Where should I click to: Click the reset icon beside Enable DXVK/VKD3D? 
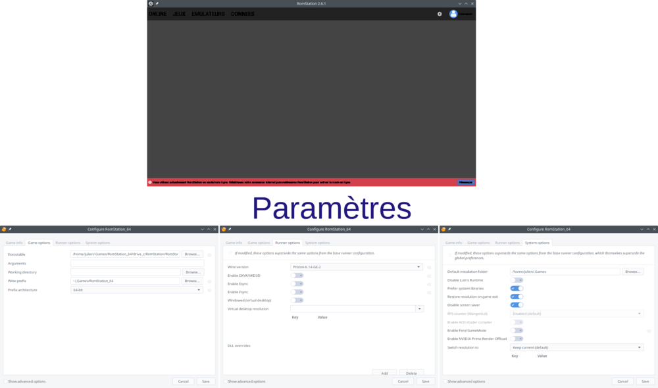coord(429,276)
